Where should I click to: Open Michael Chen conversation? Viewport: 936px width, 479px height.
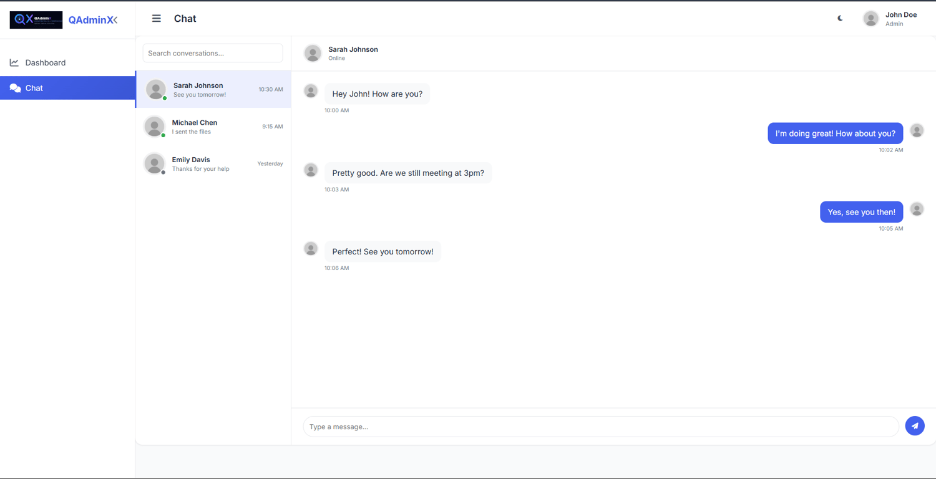213,127
